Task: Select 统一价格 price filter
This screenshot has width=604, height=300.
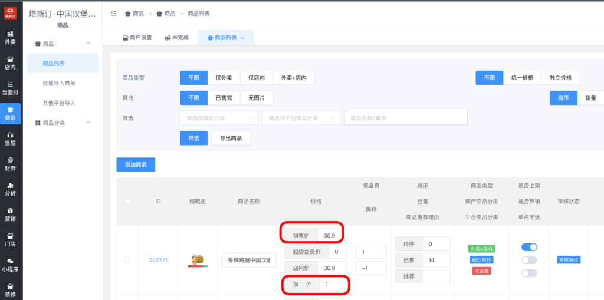Action: [x=523, y=78]
